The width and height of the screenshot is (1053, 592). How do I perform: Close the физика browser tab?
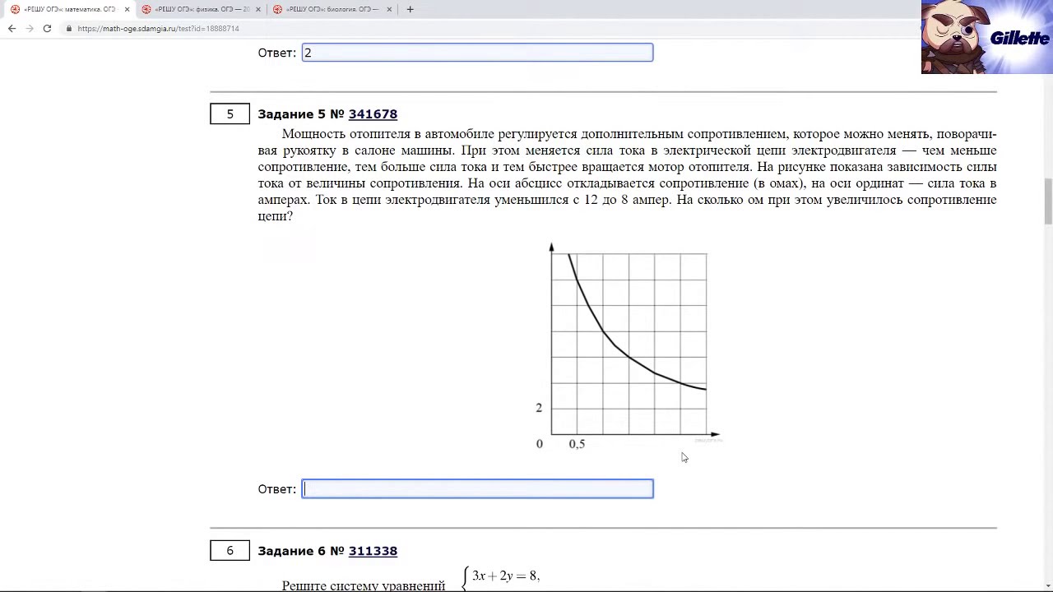coord(258,9)
